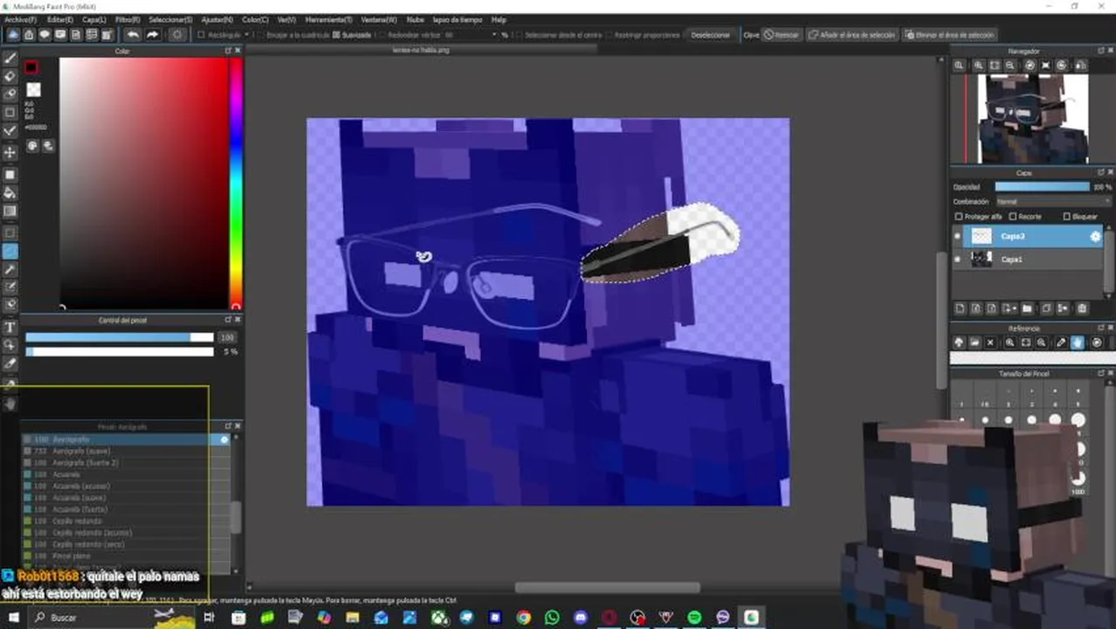The height and width of the screenshot is (629, 1116).
Task: Select the Bucket fill tool
Action: 10,193
